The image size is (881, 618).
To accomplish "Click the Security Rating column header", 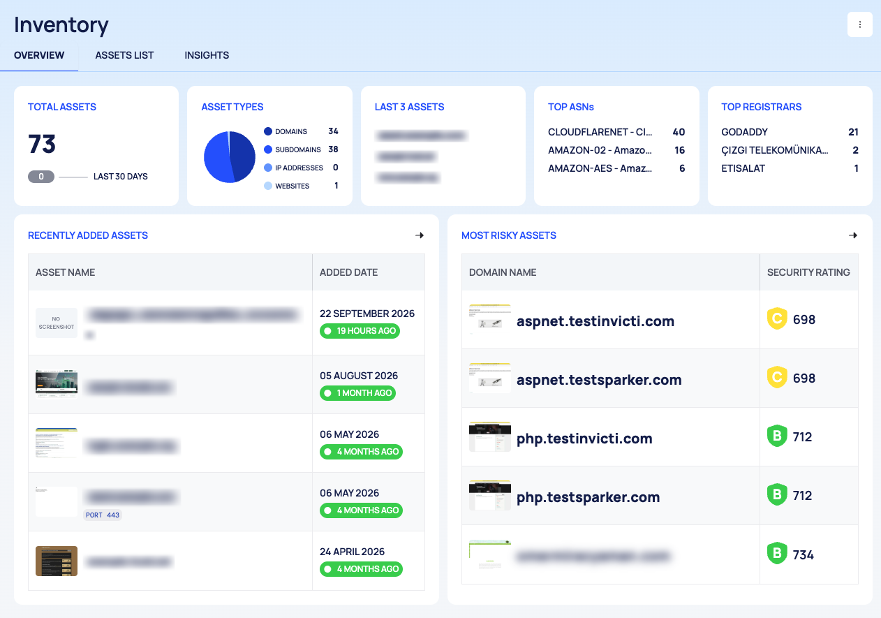I will click(x=808, y=272).
